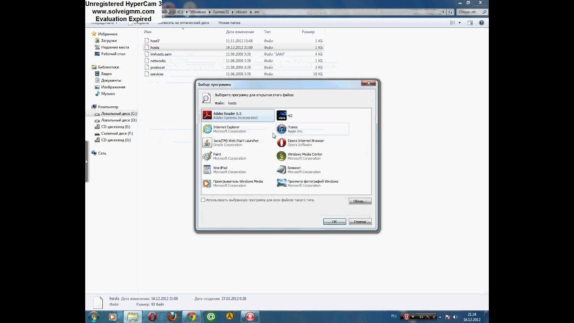
Task: Toggle the Explorer preview pane icon
Action: tap(470, 23)
